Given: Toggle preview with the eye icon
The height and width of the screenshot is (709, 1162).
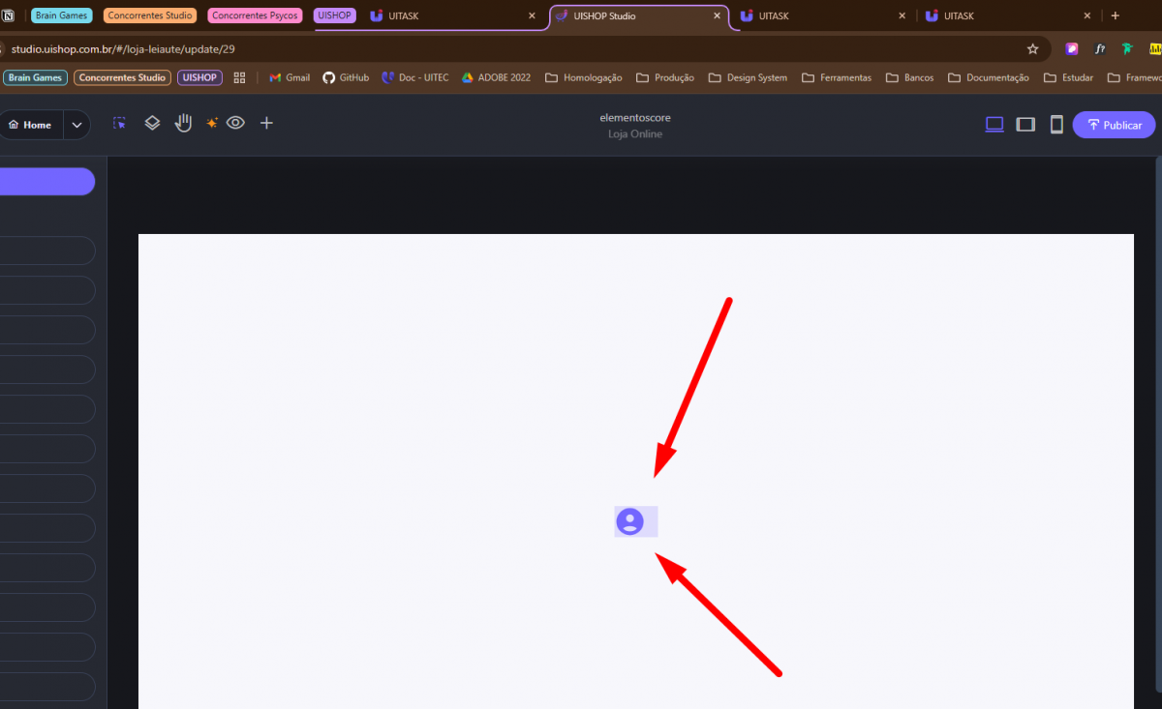Looking at the screenshot, I should tap(236, 124).
